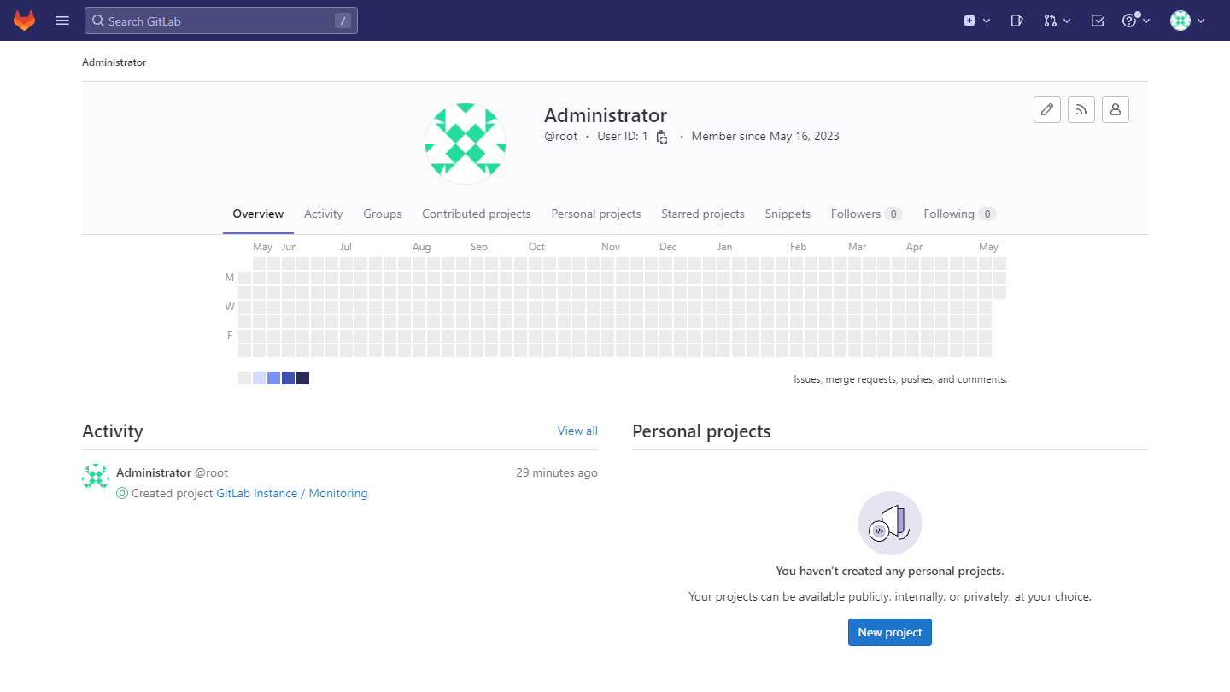Select the medium blue legend swatch
Image resolution: width=1230 pixels, height=692 pixels.
click(273, 378)
